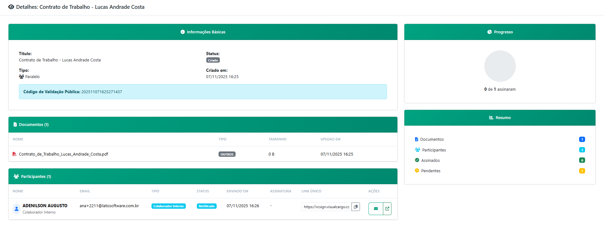Viewport: 604px width, 233px height.
Task: Open Contrato_de_Trabalho_Lucas_Andrade_Costa.pdf file name
Action: 63,154
